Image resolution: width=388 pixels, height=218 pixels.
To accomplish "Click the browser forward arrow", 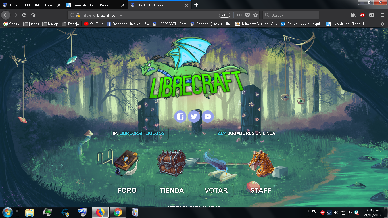I will click(x=15, y=15).
